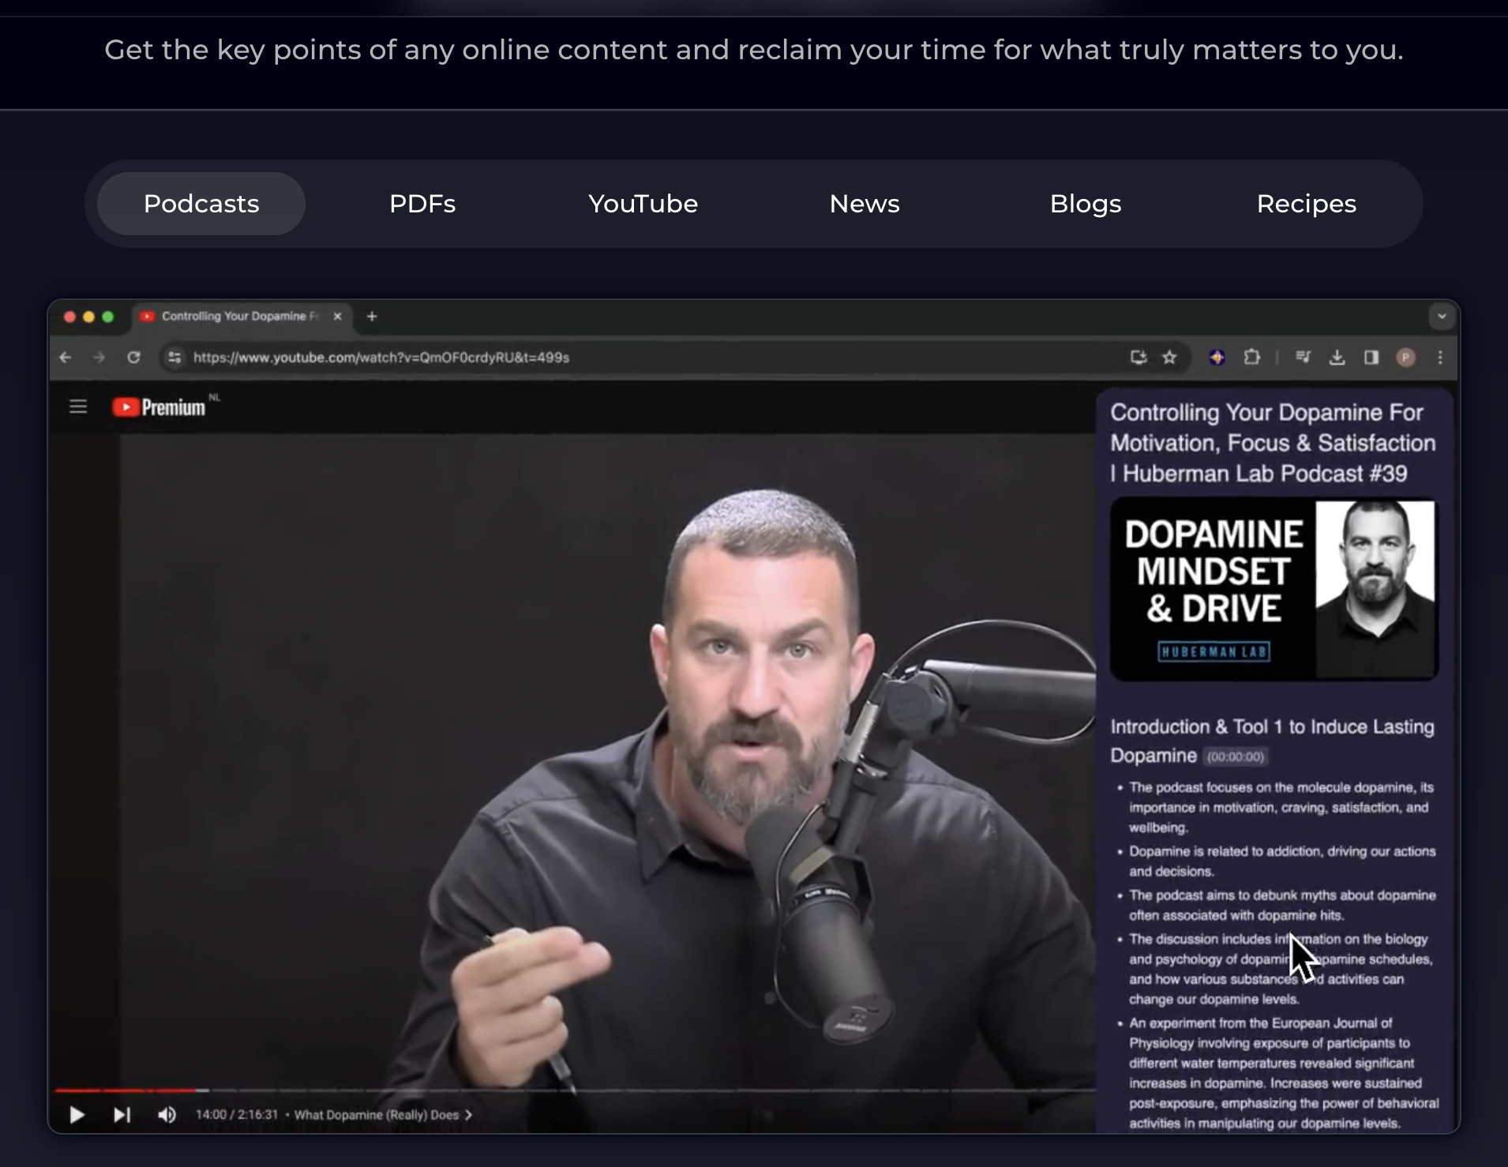Image resolution: width=1508 pixels, height=1167 pixels.
Task: Click the install site icon in address bar
Action: coord(1138,357)
